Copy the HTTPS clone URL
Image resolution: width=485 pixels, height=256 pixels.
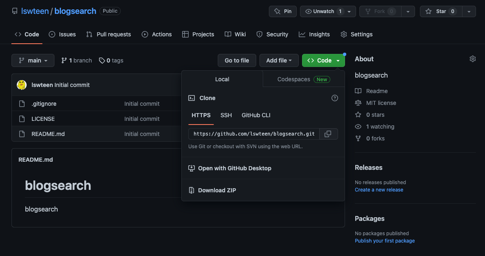pos(328,134)
